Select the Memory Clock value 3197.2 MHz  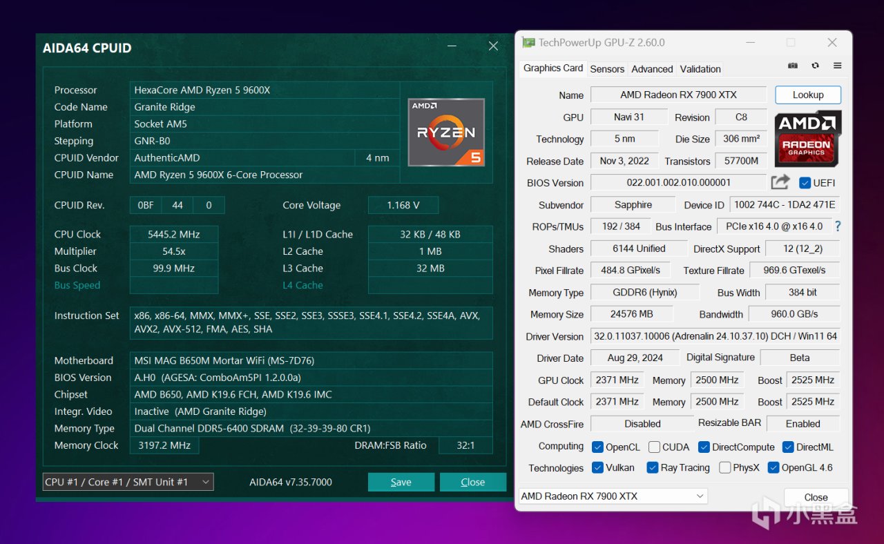[x=164, y=445]
